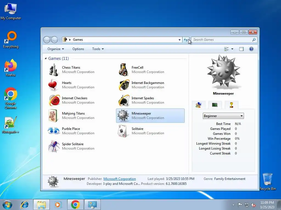Select the Internet Checkers icon
The height and width of the screenshot is (210, 281).
click(55, 100)
